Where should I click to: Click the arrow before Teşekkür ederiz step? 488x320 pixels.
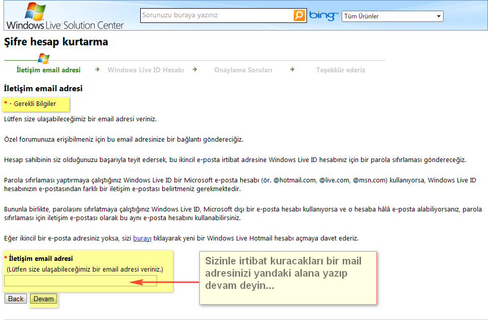click(292, 69)
